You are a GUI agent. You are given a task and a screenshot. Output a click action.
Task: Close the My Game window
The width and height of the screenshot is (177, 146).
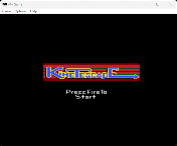[x=170, y=4]
